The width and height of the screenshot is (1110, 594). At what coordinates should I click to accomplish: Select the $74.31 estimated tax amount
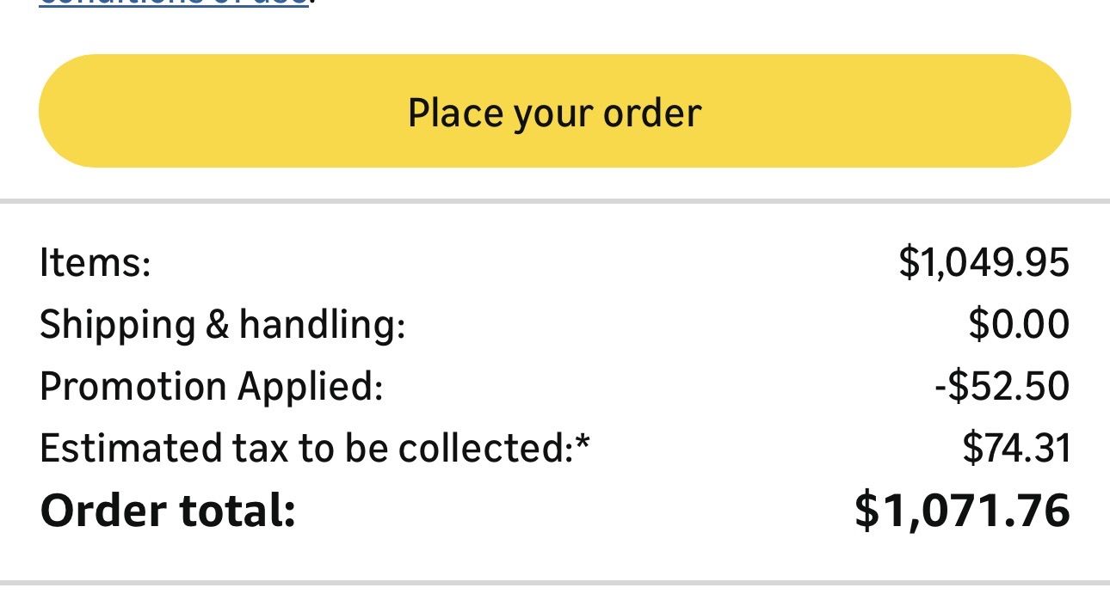[x=1016, y=449]
